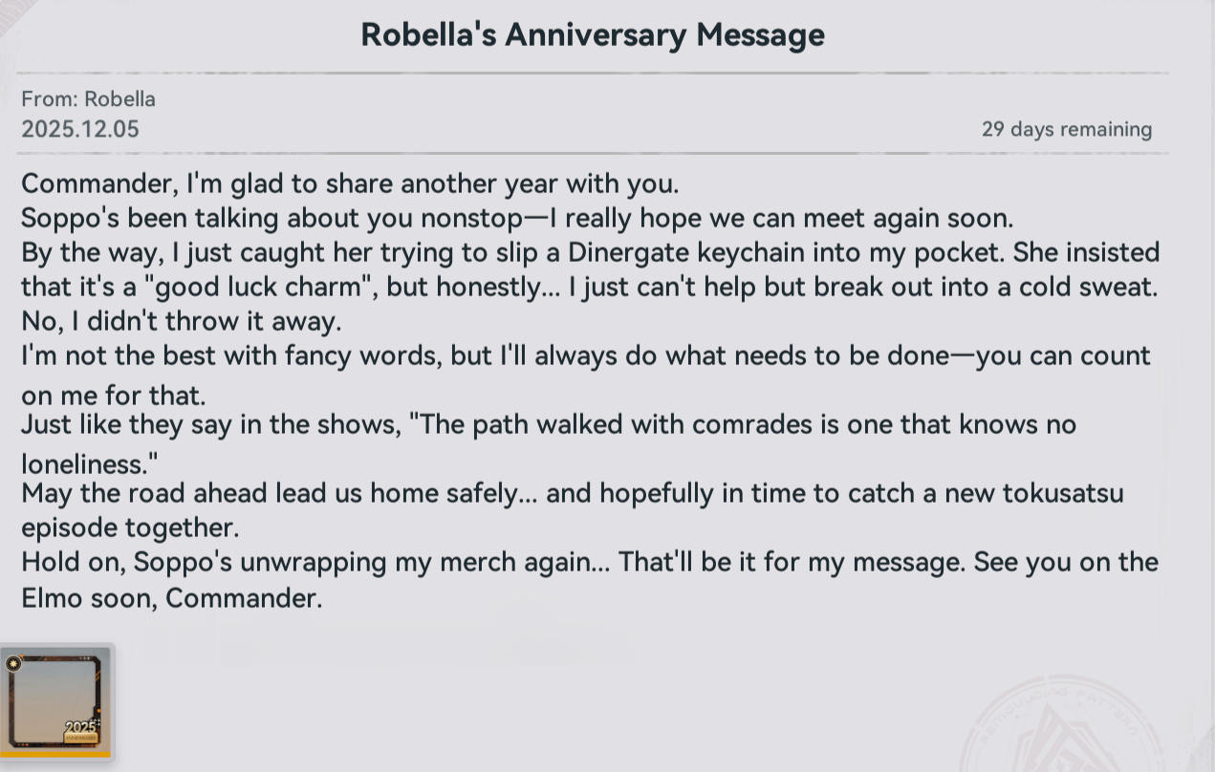
Task: Click the "From: Robella" sender line
Action: (88, 99)
